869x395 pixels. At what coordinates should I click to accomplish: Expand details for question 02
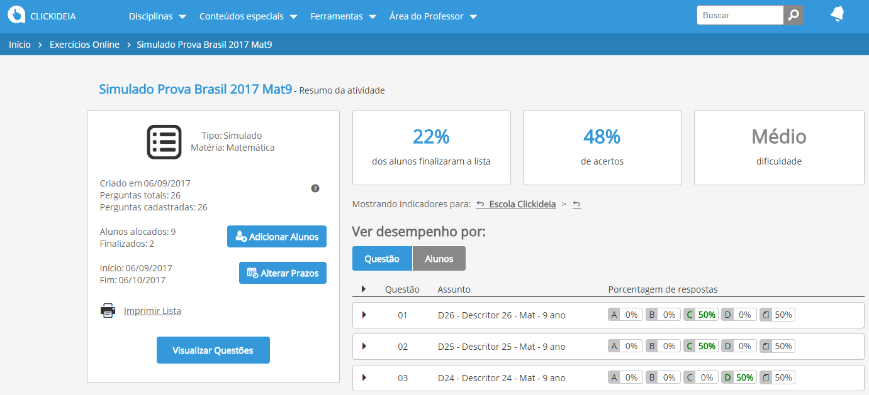coord(365,345)
